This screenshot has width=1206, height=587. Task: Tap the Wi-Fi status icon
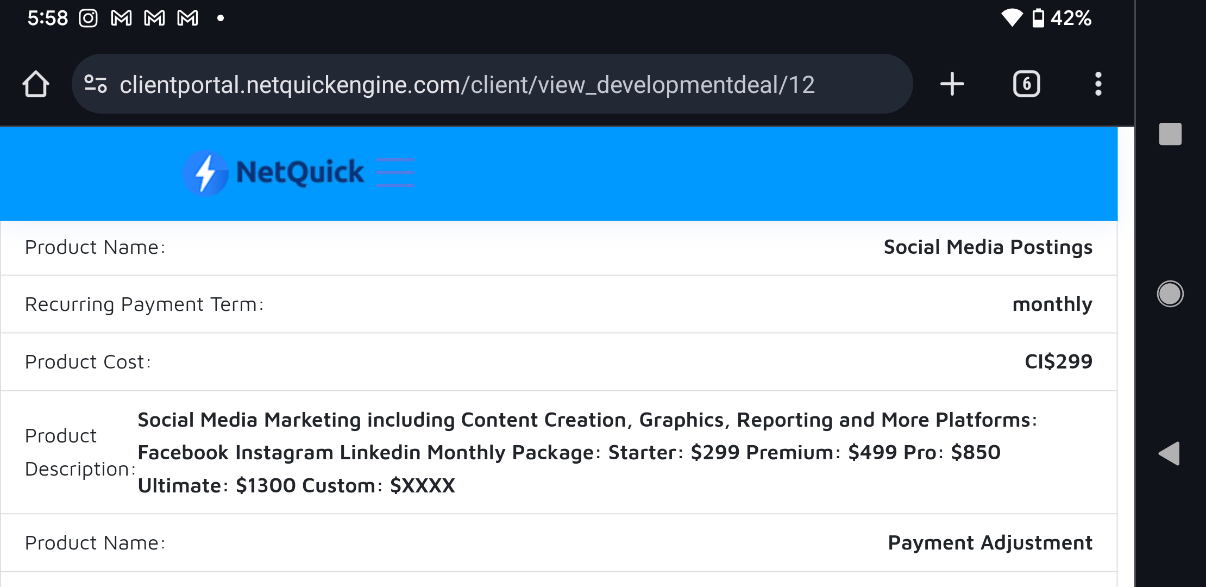click(1012, 18)
